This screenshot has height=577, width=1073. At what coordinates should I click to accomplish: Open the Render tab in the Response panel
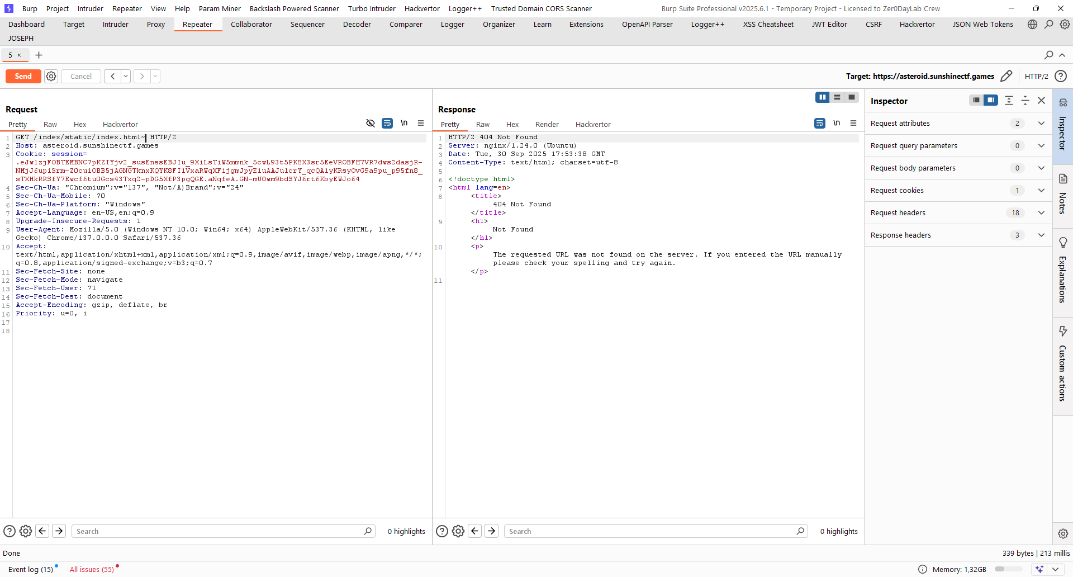547,125
